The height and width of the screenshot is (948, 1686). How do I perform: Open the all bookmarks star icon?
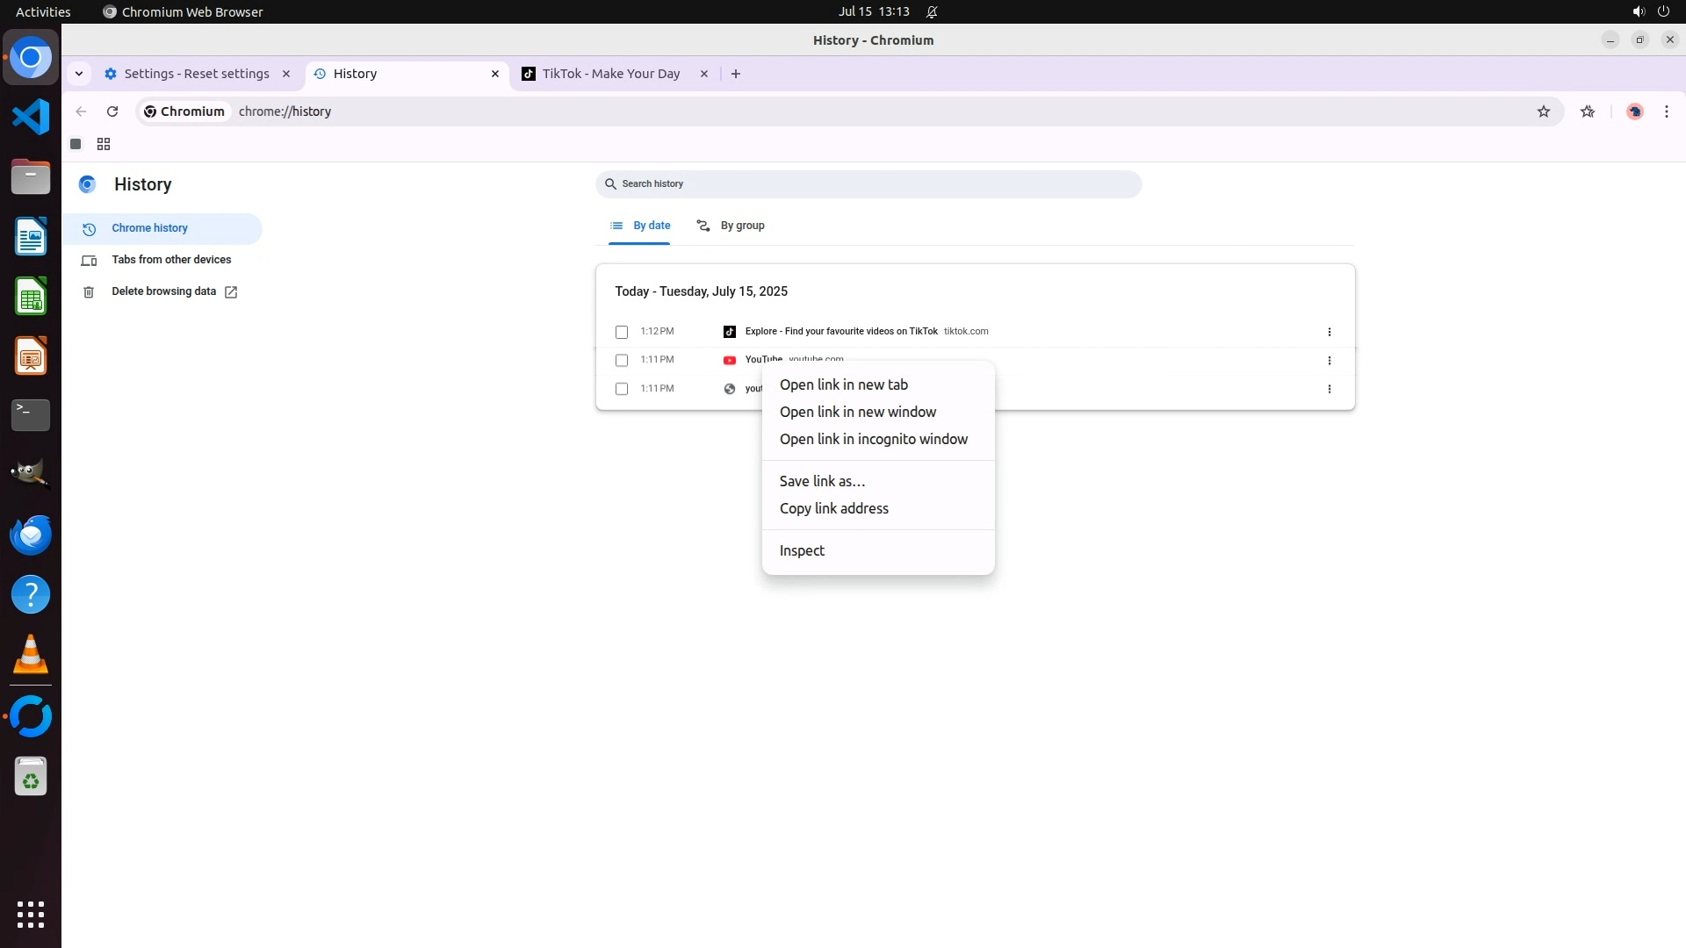pyautogui.click(x=1588, y=111)
